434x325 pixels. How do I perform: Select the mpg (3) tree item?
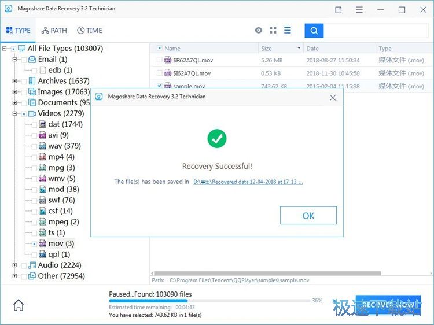pos(61,168)
